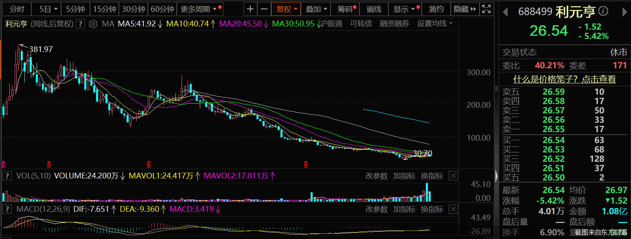Click the magenta C event marker
This screenshot has width=631, height=239.
pos(3,164)
